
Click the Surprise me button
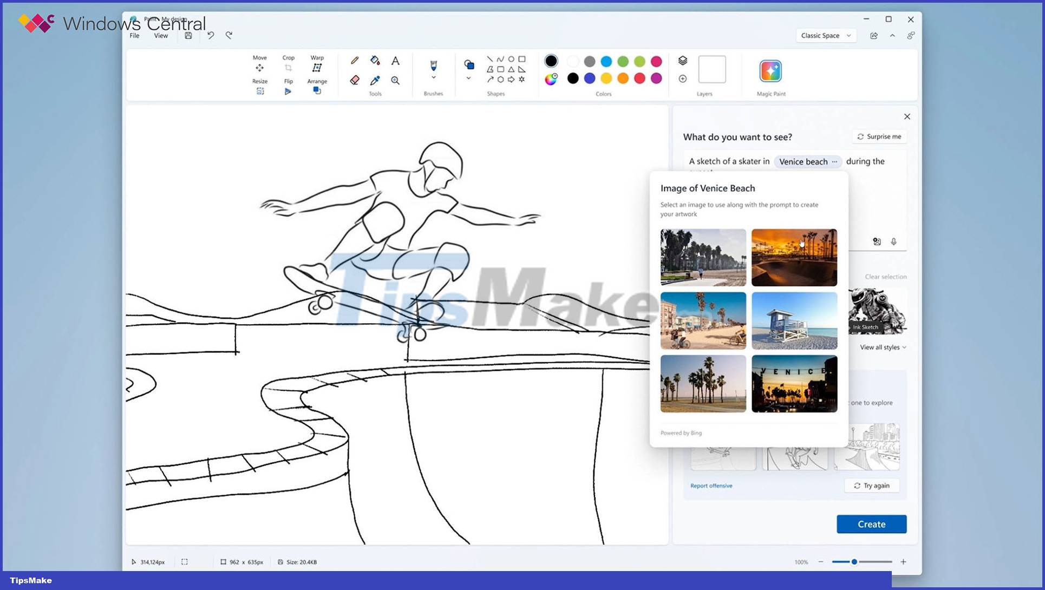pos(879,136)
